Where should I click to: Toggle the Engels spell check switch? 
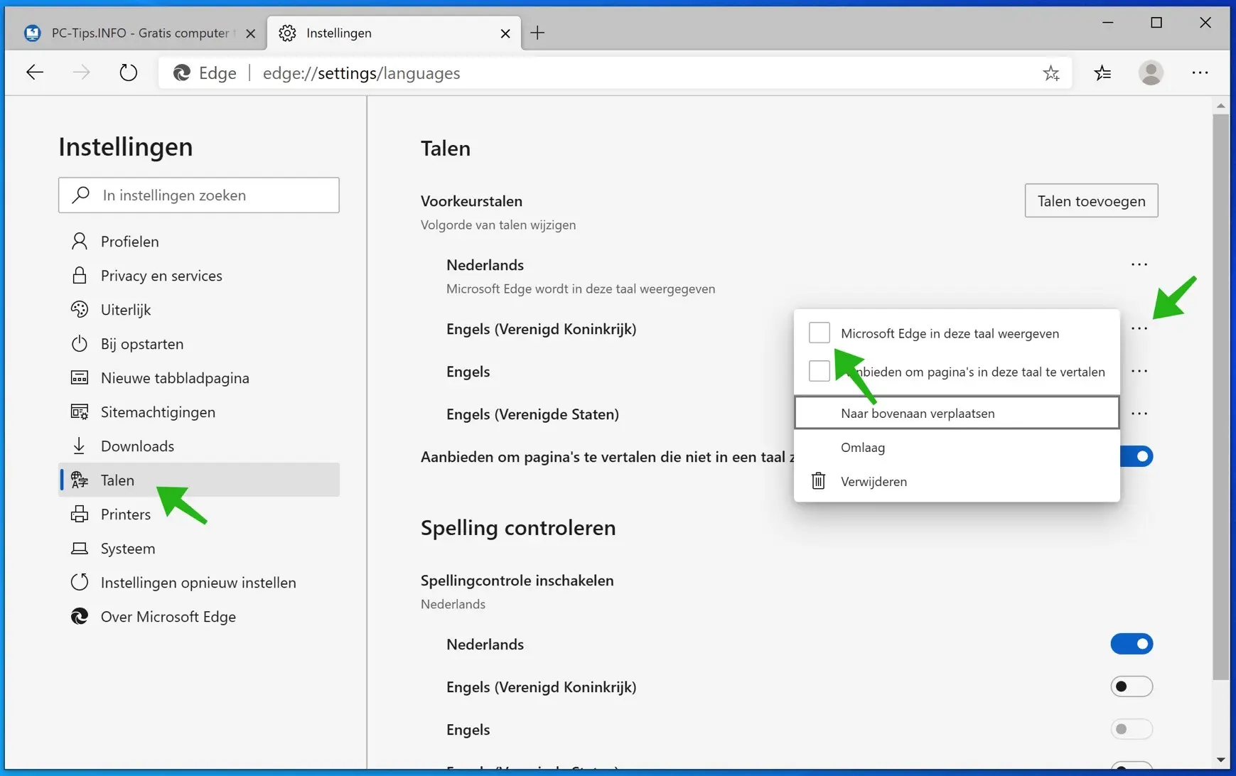pos(1132,729)
